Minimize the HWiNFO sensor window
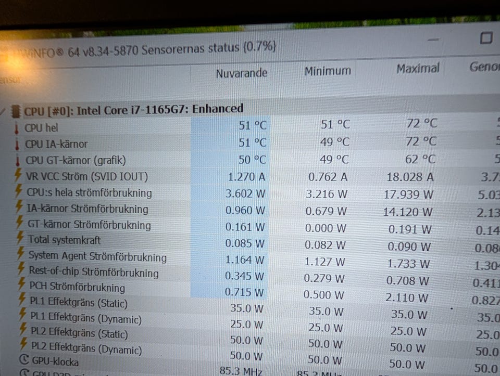Image resolution: width=500 pixels, height=376 pixels. tap(433, 40)
